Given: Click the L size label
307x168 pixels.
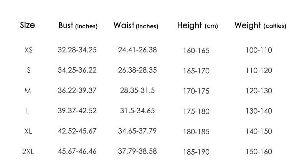Looking at the screenshot, I should (28, 111).
